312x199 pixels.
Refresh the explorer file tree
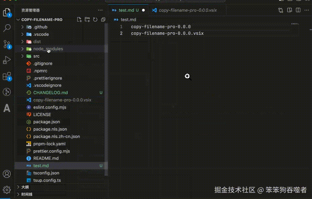95,20
